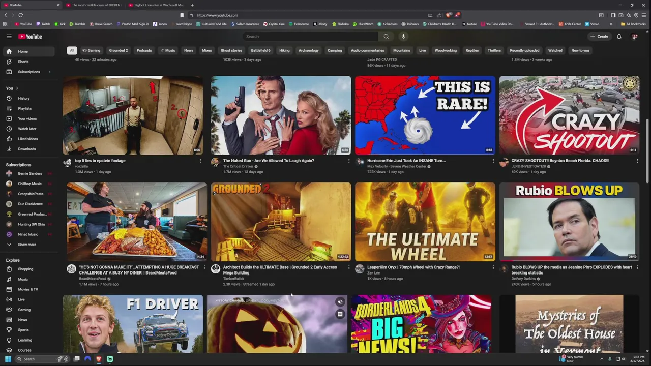Open Windows Start menu
The image size is (651, 366).
click(8, 359)
